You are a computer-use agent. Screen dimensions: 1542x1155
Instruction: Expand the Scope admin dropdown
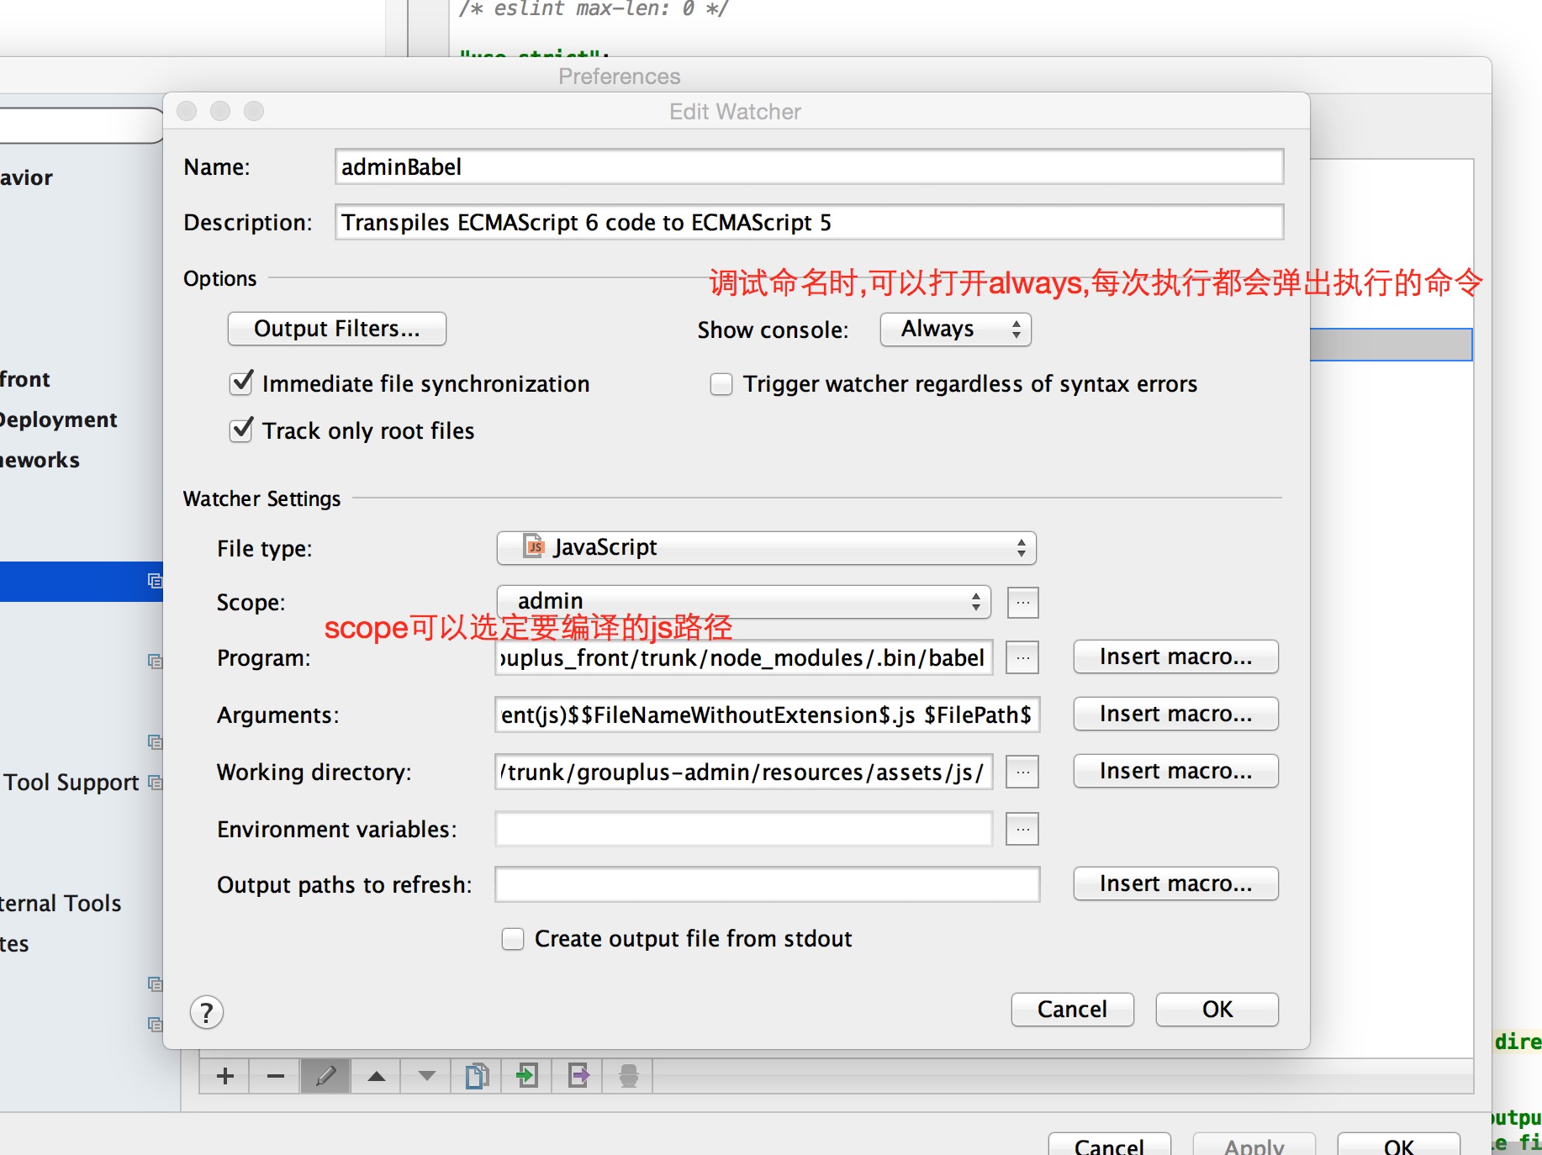[x=743, y=602]
